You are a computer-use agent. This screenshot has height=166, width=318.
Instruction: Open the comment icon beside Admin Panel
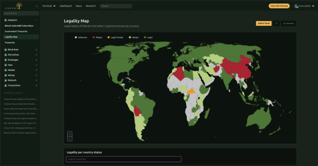click(276, 24)
